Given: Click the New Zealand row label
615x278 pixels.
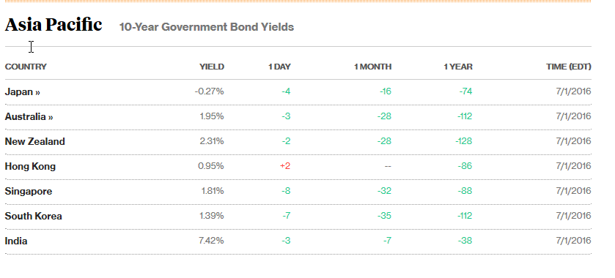Looking at the screenshot, I should 34,141.
